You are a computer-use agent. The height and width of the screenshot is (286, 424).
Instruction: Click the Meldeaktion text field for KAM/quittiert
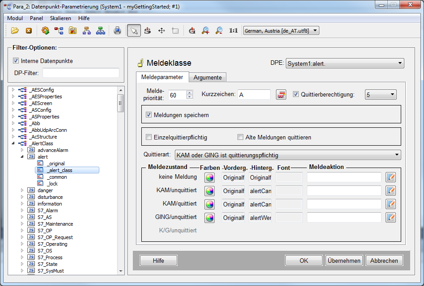(344, 204)
